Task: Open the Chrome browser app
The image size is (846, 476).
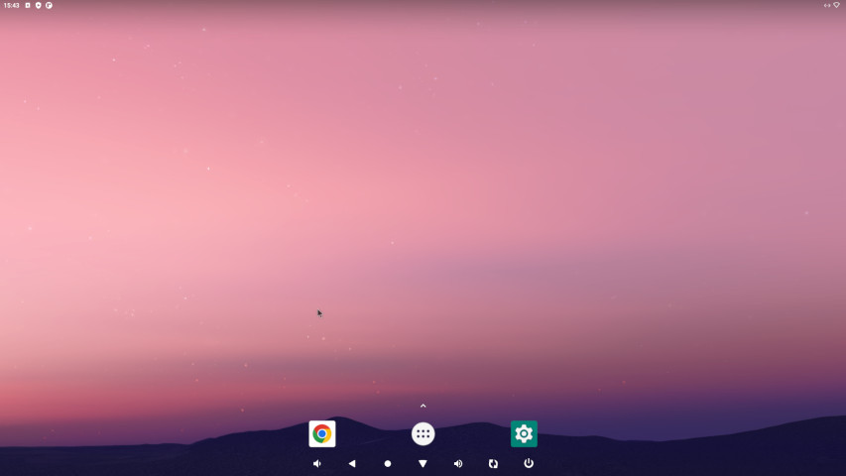Action: 322,434
